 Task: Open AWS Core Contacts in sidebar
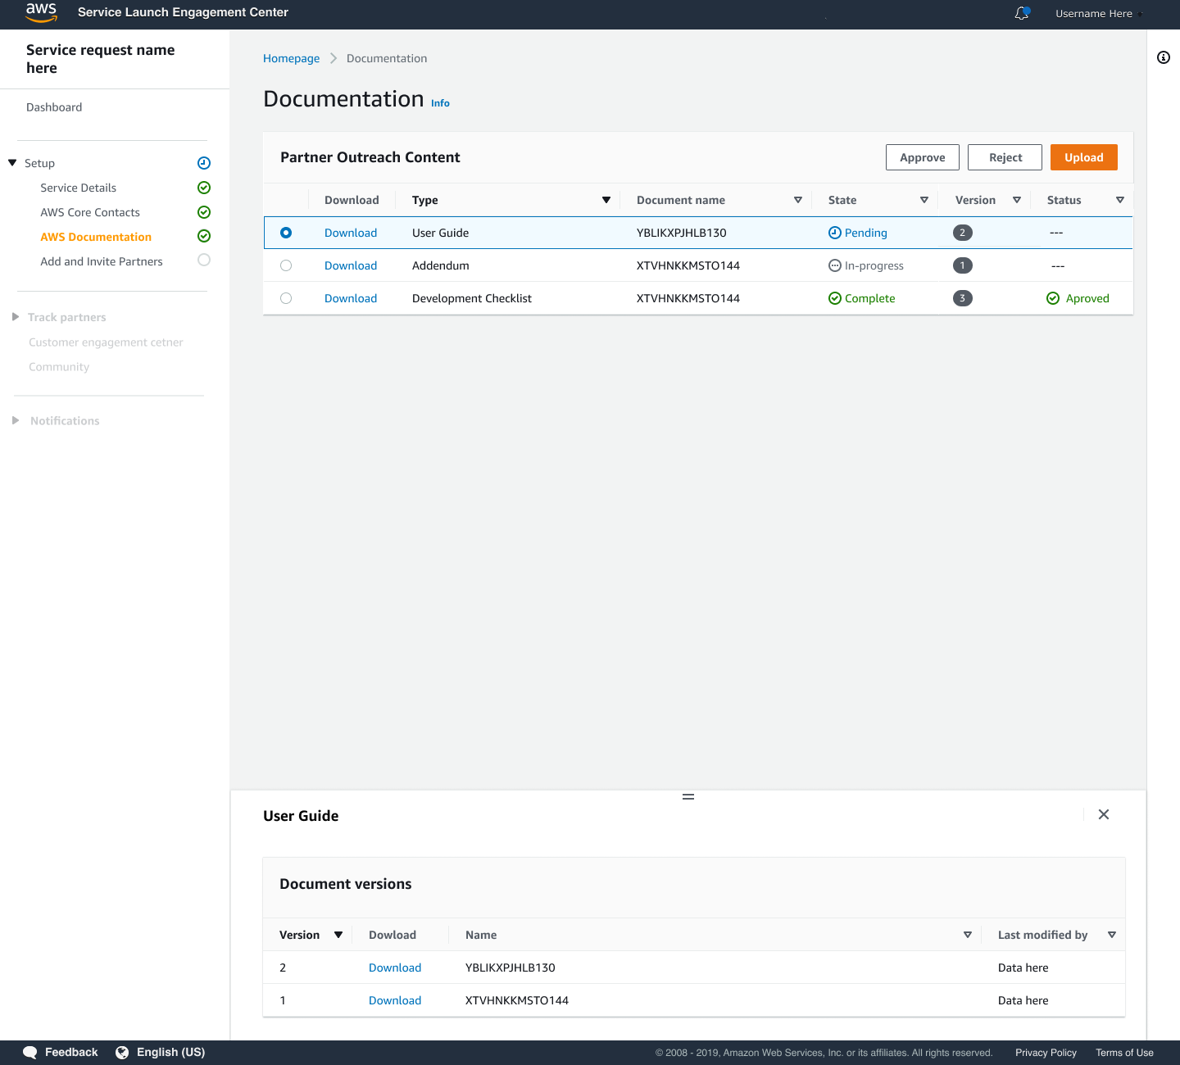point(90,212)
